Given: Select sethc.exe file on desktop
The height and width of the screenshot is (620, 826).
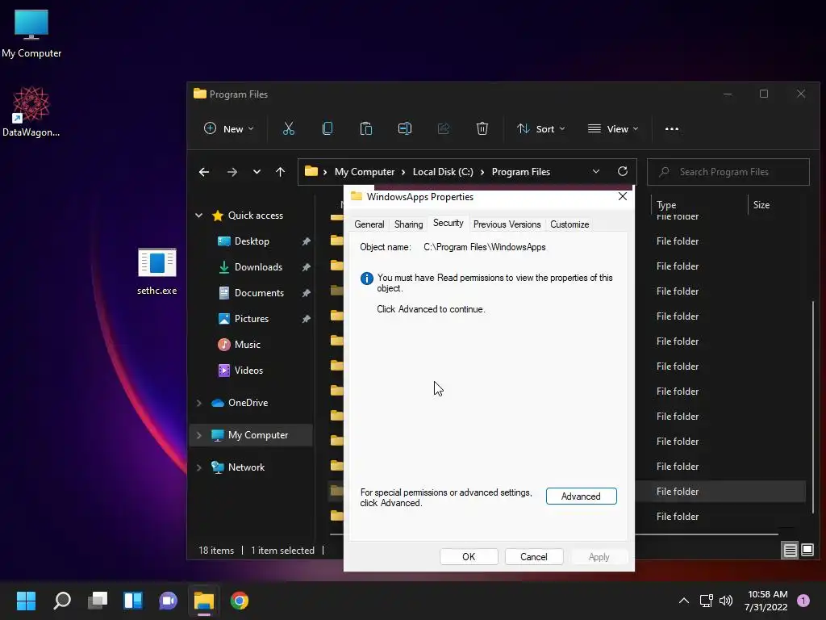Looking at the screenshot, I should pyautogui.click(x=157, y=271).
